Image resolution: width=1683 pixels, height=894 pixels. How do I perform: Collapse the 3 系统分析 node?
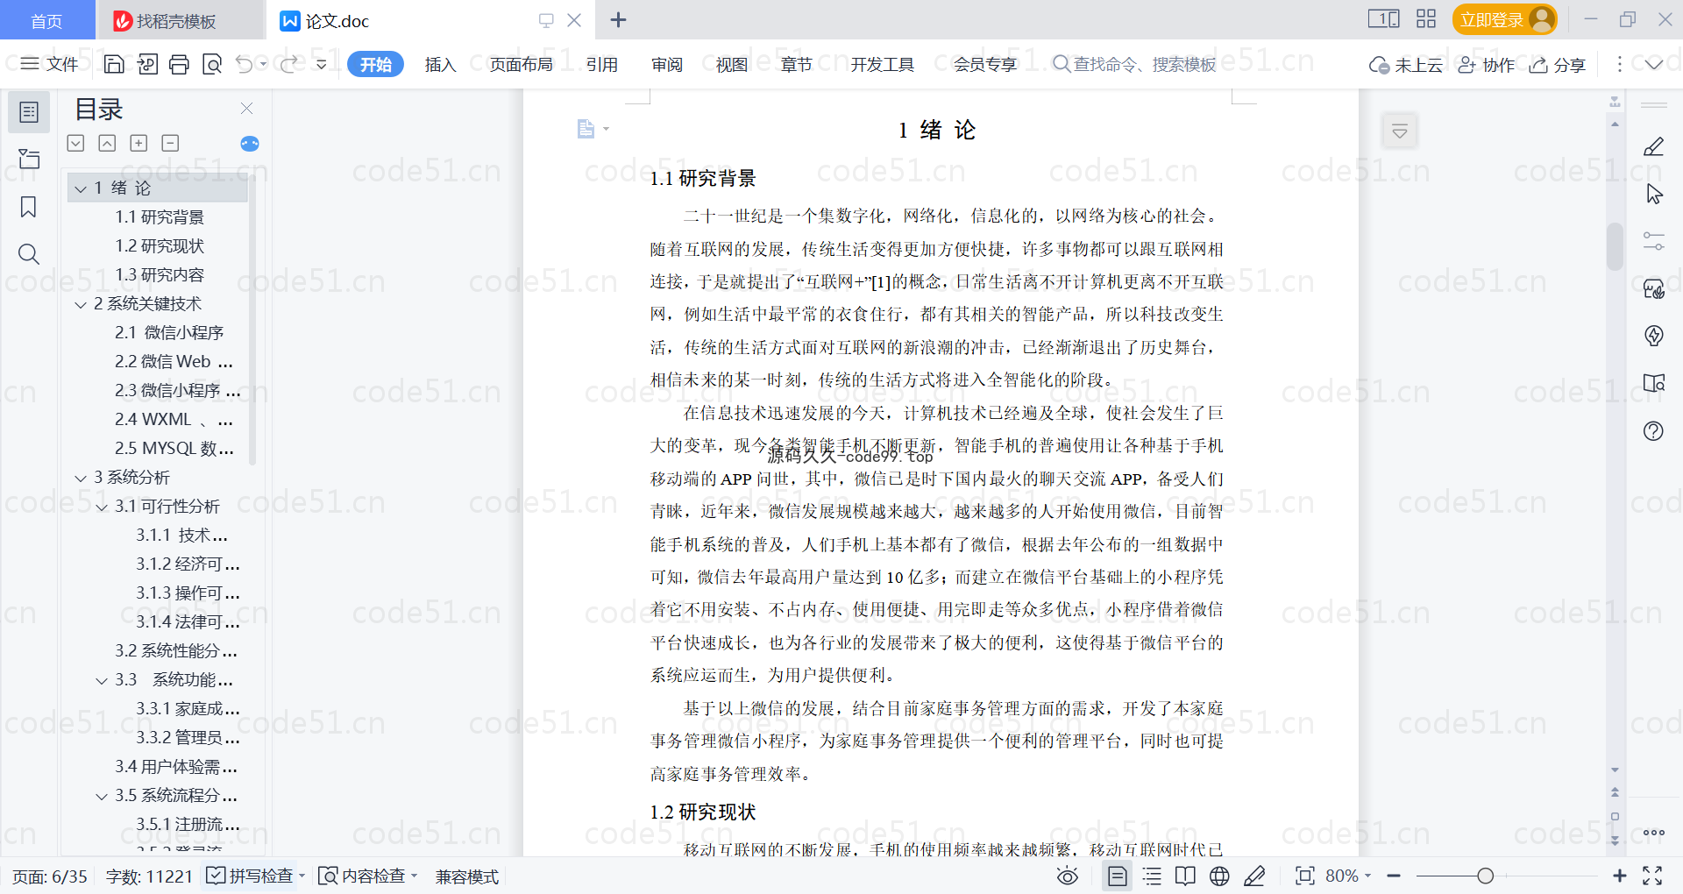[x=81, y=478]
